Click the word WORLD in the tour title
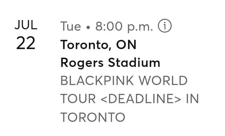The height and width of the screenshot is (136, 225). pos(163,80)
